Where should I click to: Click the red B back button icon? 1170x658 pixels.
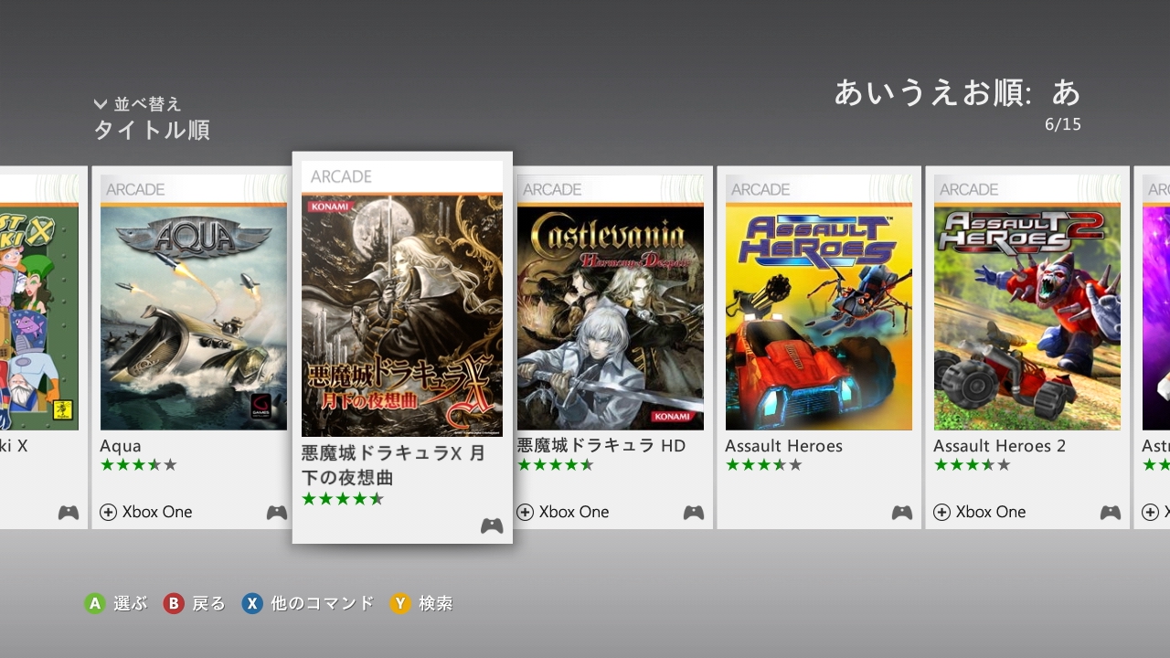(174, 603)
